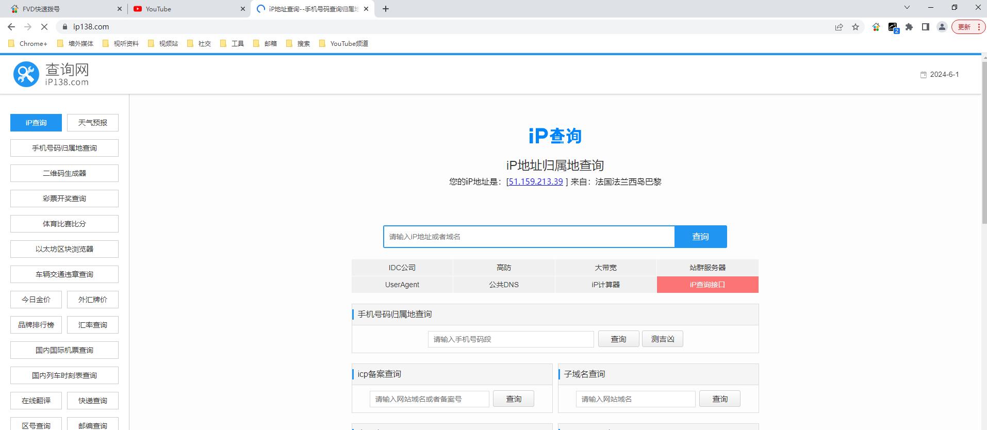Open 外汇牌价 in the sidebar
987x430 pixels.
click(93, 300)
